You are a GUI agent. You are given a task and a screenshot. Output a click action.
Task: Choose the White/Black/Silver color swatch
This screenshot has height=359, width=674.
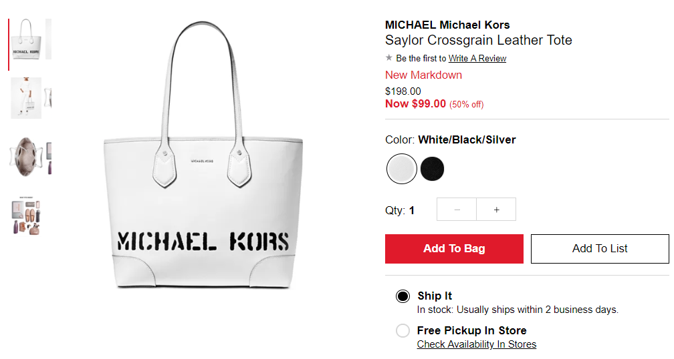[x=401, y=169]
